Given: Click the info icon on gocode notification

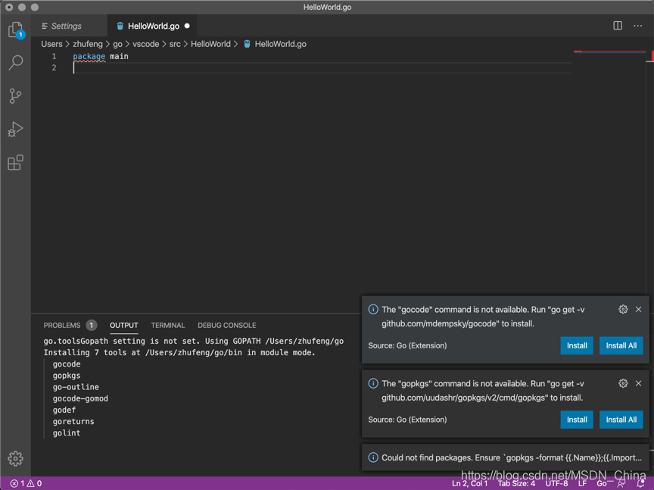Looking at the screenshot, I should tap(373, 309).
